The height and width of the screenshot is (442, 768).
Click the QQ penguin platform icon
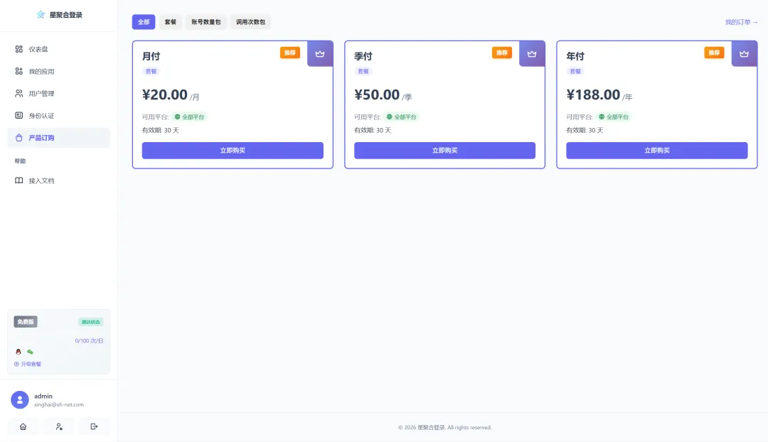tap(18, 352)
